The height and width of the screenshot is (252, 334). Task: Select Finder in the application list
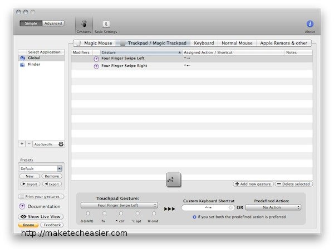point(41,65)
